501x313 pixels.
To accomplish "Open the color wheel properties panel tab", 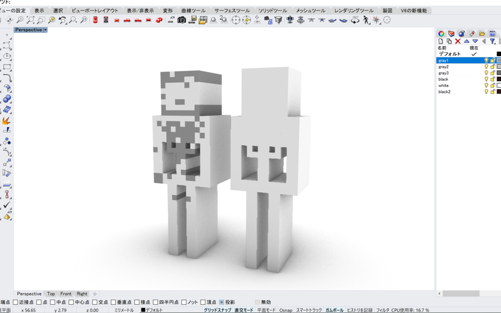I will 441,34.
